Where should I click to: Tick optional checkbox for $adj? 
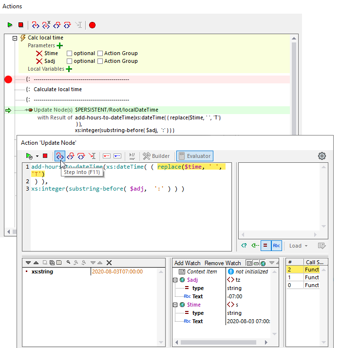[69, 61]
